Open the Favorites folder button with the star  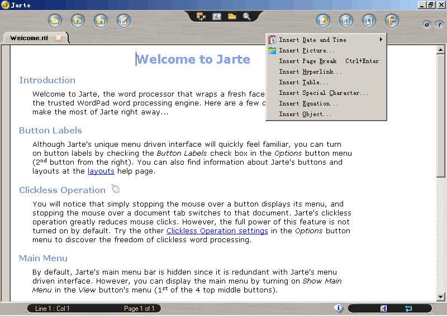coord(101,21)
